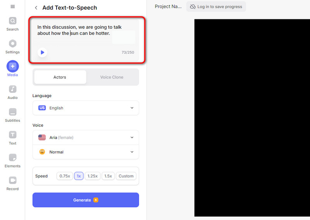Expand the English language dropdown
The image size is (310, 220).
(x=86, y=108)
